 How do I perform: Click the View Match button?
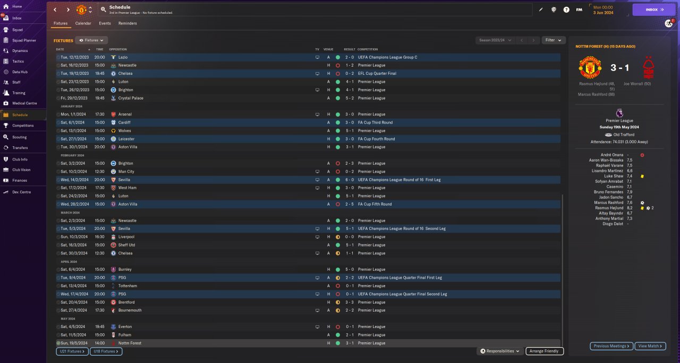650,346
